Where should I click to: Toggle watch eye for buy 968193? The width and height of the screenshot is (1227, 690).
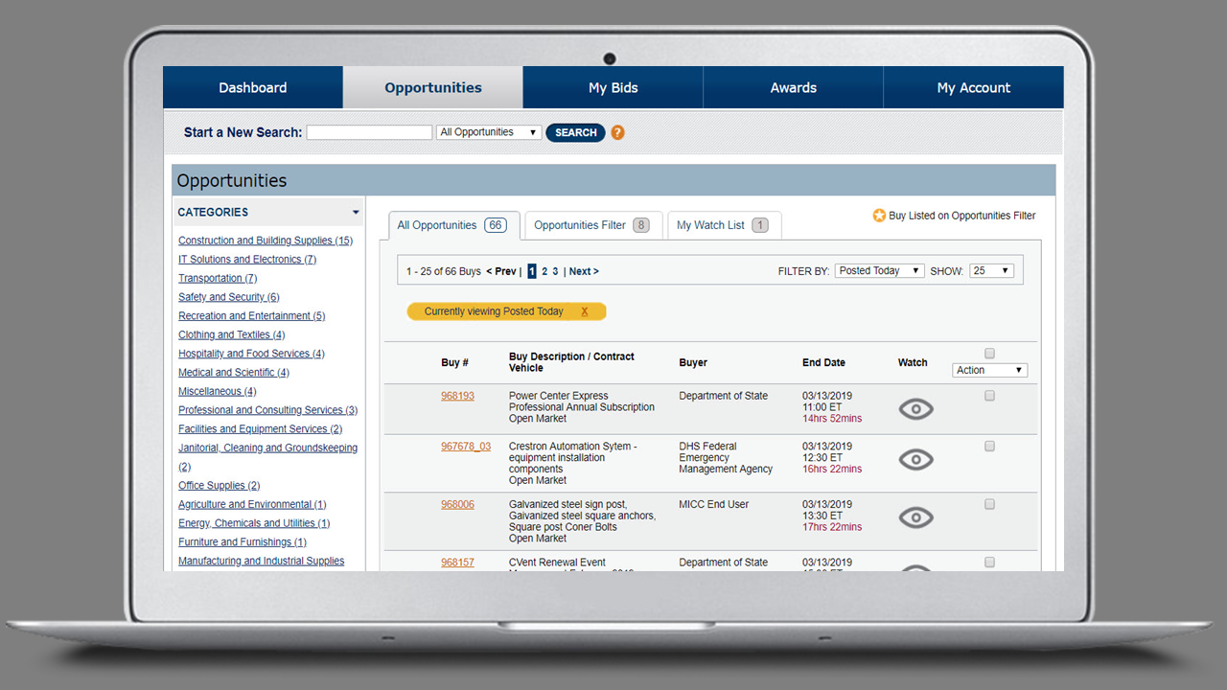(915, 409)
